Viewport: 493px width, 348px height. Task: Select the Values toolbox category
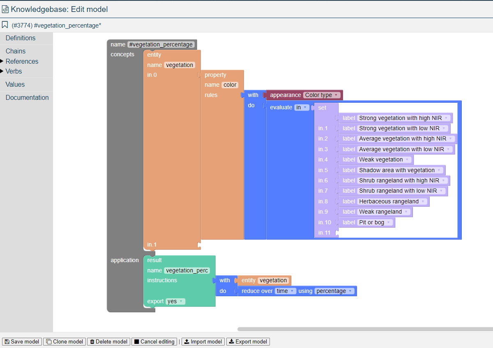[x=15, y=84]
